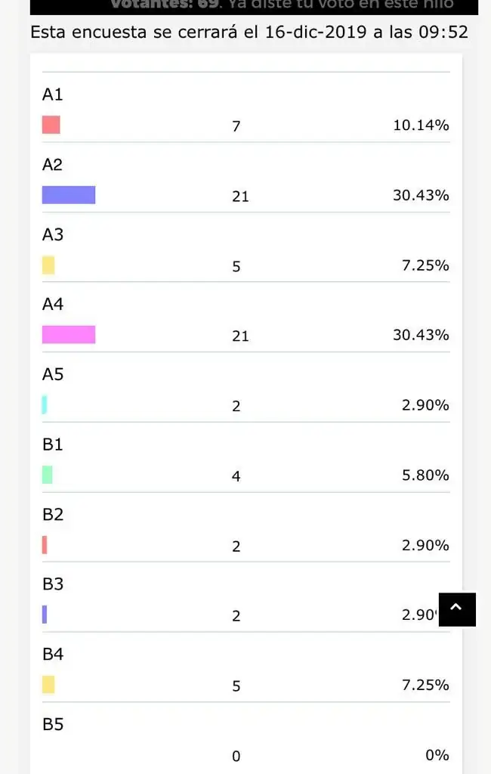Click the 30.43% percentage for A2
491x774 pixels.
pos(421,195)
